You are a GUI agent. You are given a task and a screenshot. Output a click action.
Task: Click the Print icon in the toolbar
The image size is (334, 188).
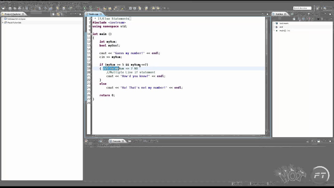(x=19, y=8)
